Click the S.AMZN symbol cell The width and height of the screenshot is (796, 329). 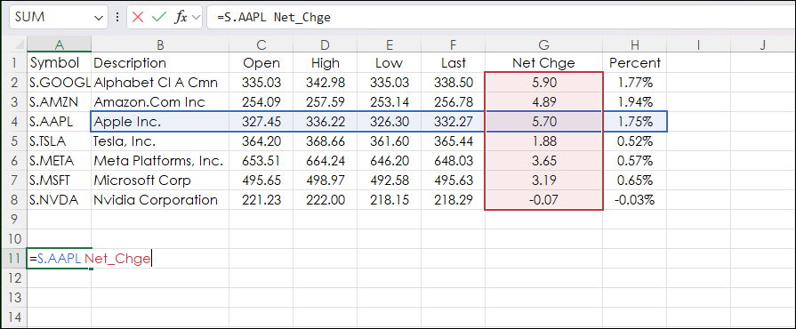click(60, 102)
